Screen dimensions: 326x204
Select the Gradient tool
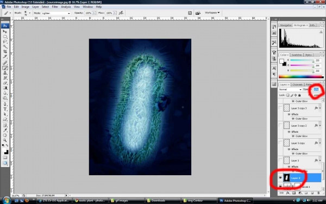click(x=5, y=88)
